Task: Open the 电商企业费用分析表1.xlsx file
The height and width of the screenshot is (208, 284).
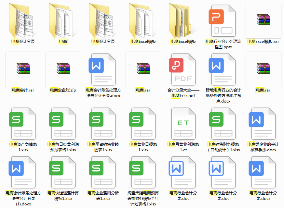Action: tap(103, 172)
